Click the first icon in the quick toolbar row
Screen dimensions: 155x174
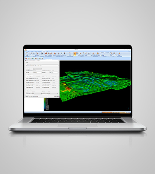[x=26, y=58]
